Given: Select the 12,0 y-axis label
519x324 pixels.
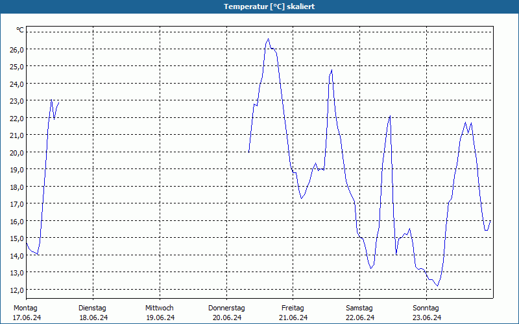Looking at the screenshot, I should 17,290.
